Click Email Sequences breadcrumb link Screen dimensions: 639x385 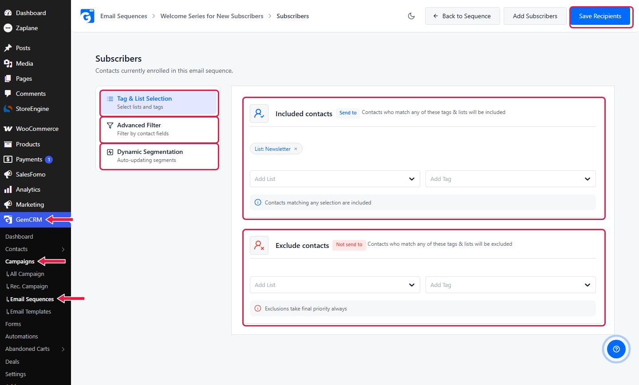pos(124,16)
